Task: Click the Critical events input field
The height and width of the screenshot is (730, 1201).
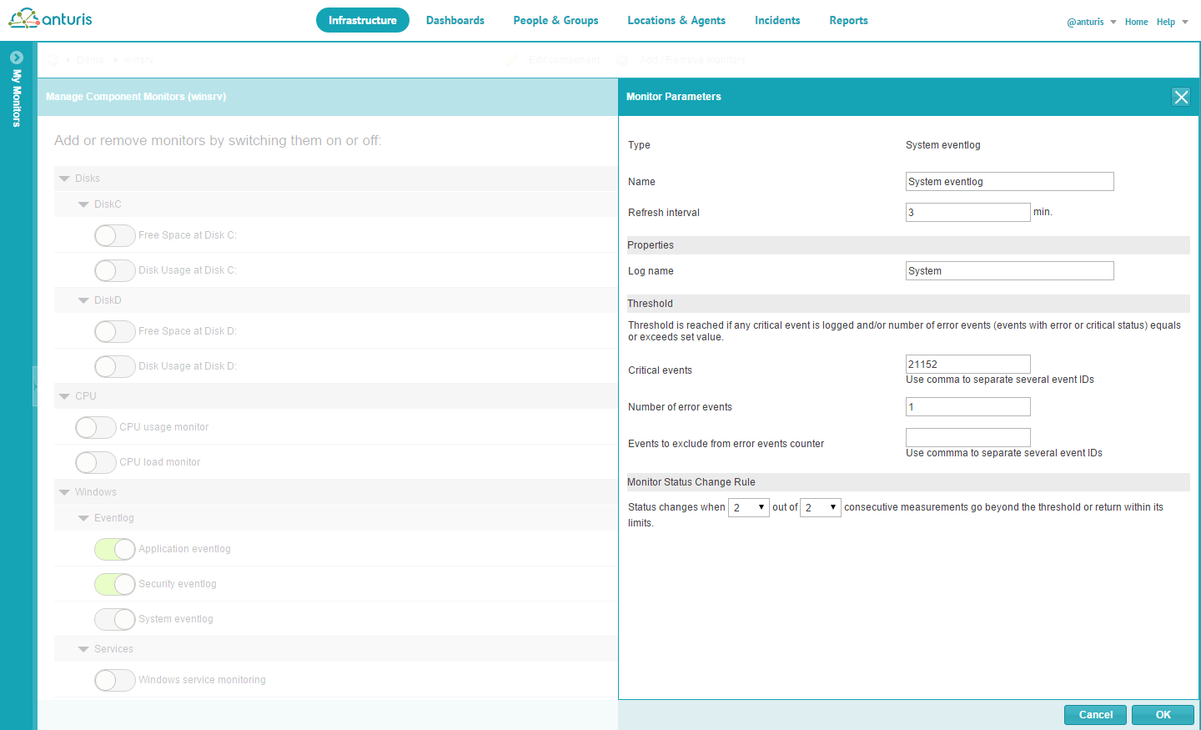Action: [x=967, y=364]
